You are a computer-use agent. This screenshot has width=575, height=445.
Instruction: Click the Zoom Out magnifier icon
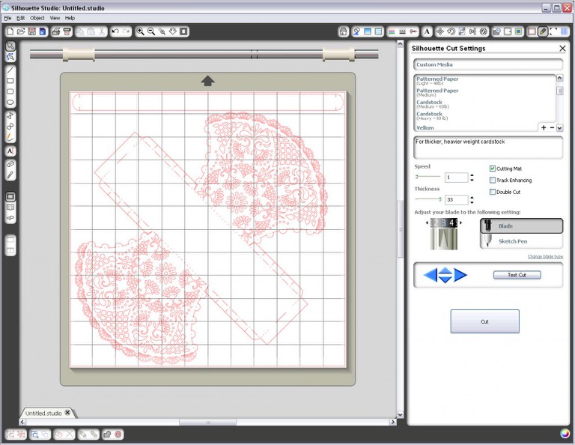151,31
